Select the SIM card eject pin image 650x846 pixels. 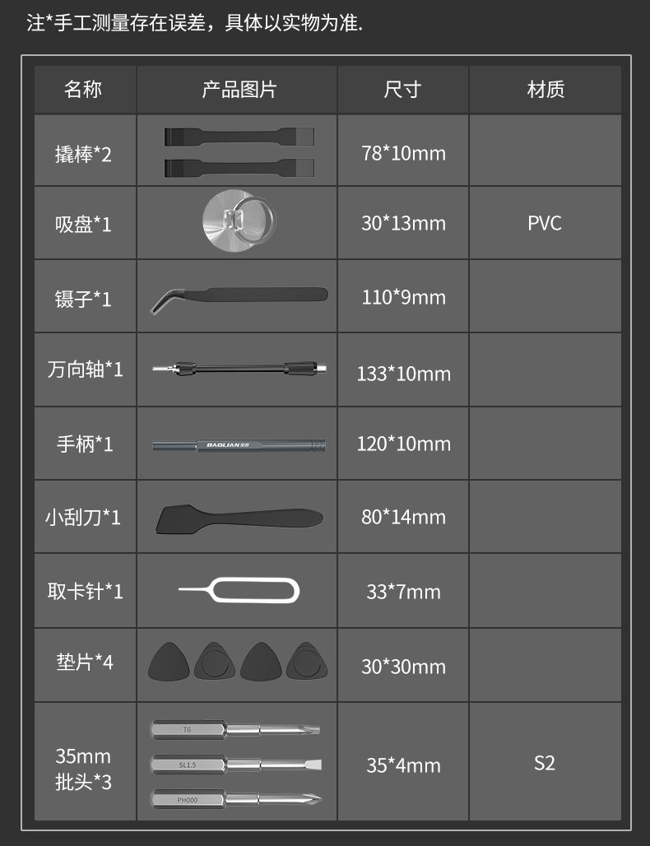pos(239,590)
